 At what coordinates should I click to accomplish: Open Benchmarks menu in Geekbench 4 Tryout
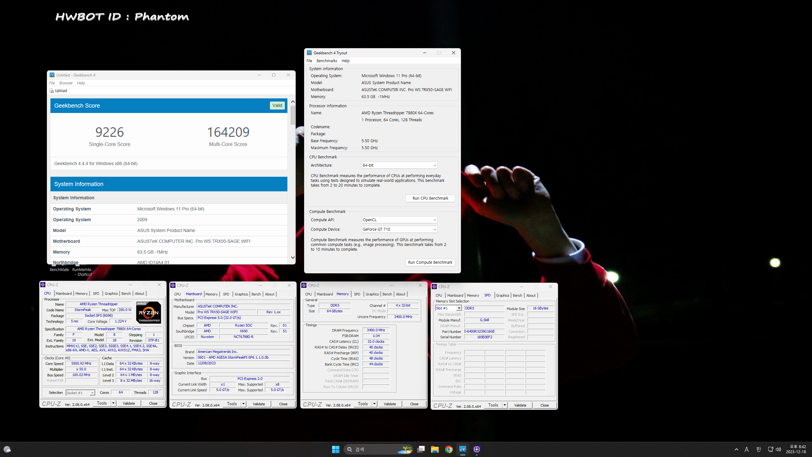327,61
